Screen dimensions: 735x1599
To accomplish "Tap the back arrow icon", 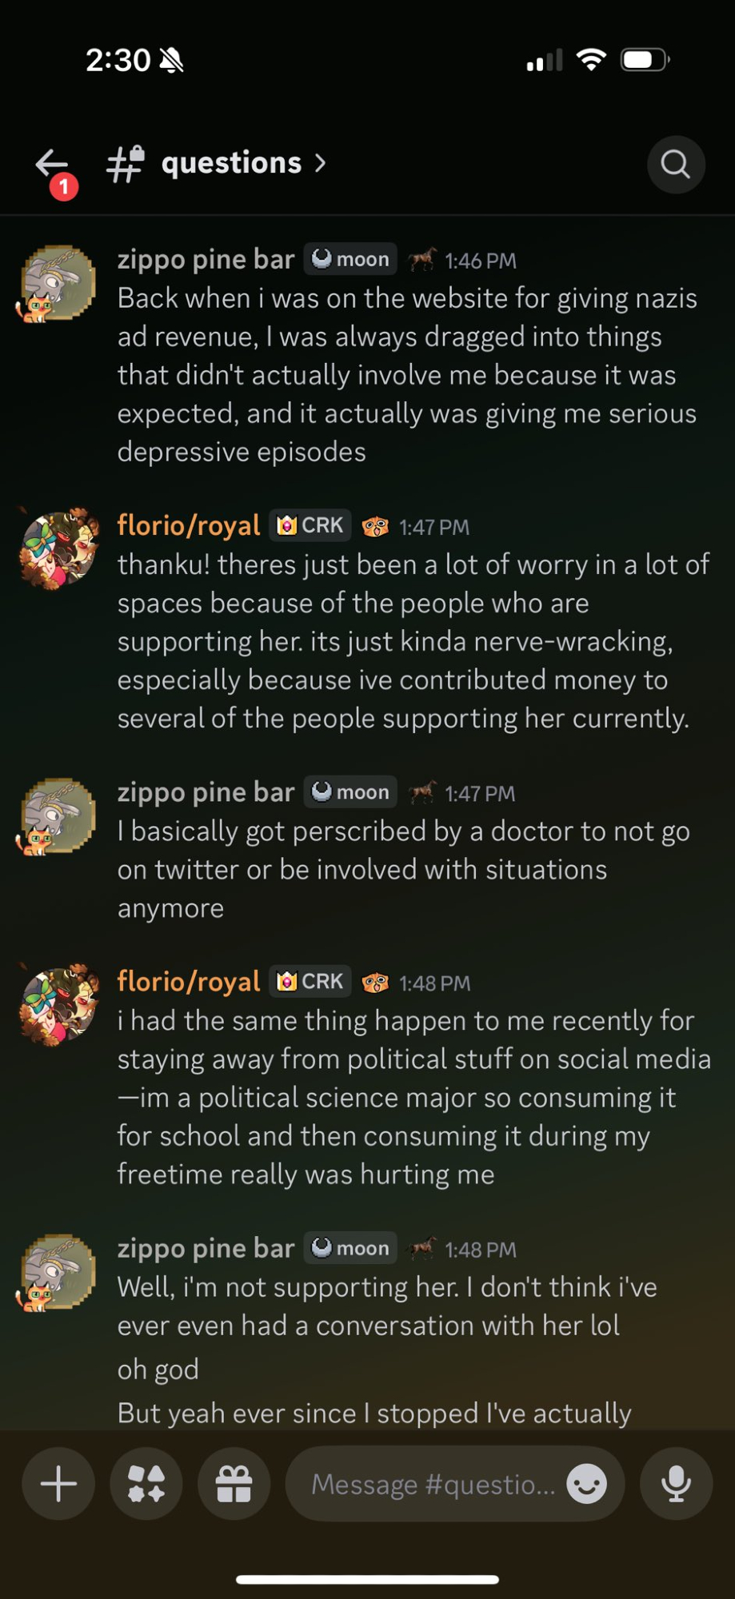I will click(52, 164).
